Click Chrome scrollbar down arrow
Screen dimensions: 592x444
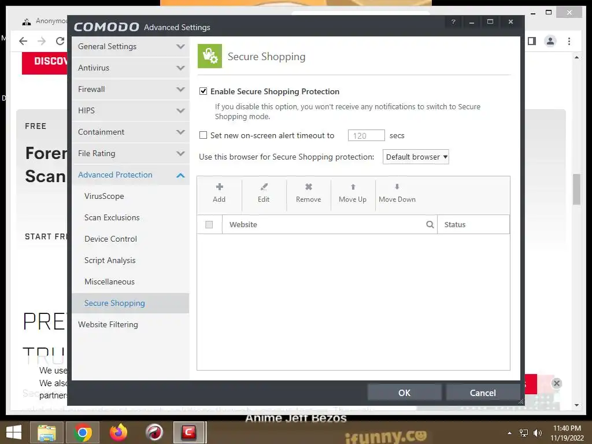click(576, 405)
